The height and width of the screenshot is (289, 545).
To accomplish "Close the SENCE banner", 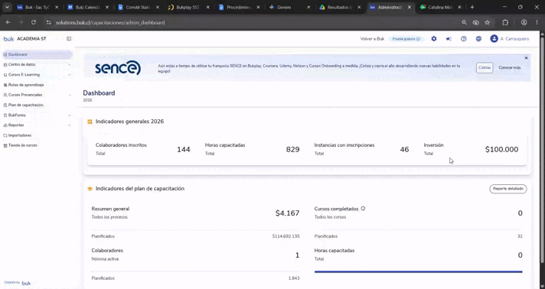I will click(x=526, y=58).
